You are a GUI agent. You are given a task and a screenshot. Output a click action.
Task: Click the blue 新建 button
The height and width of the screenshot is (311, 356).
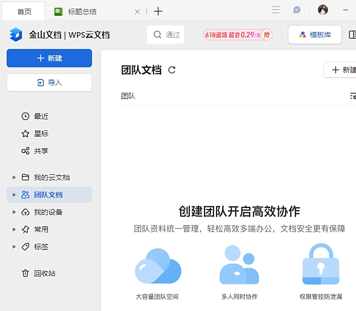pos(49,58)
